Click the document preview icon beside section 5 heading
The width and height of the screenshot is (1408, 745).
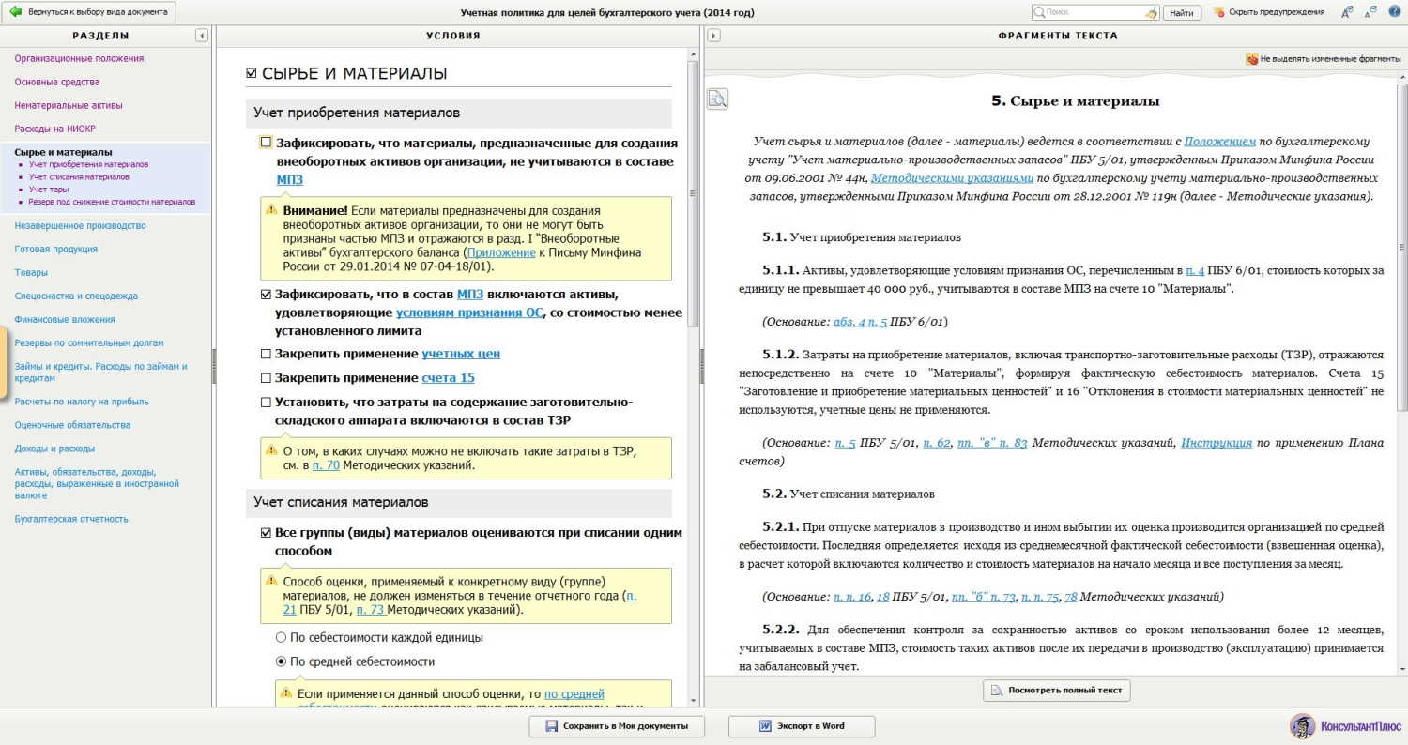(x=717, y=99)
